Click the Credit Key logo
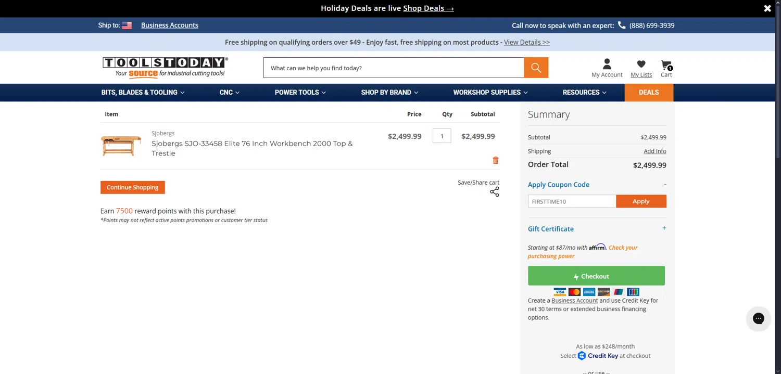Viewport: 781px width, 374px height. coord(598,356)
